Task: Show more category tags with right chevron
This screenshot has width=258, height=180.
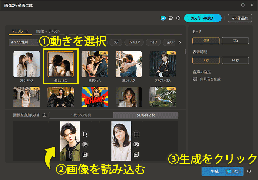Action: (180, 43)
